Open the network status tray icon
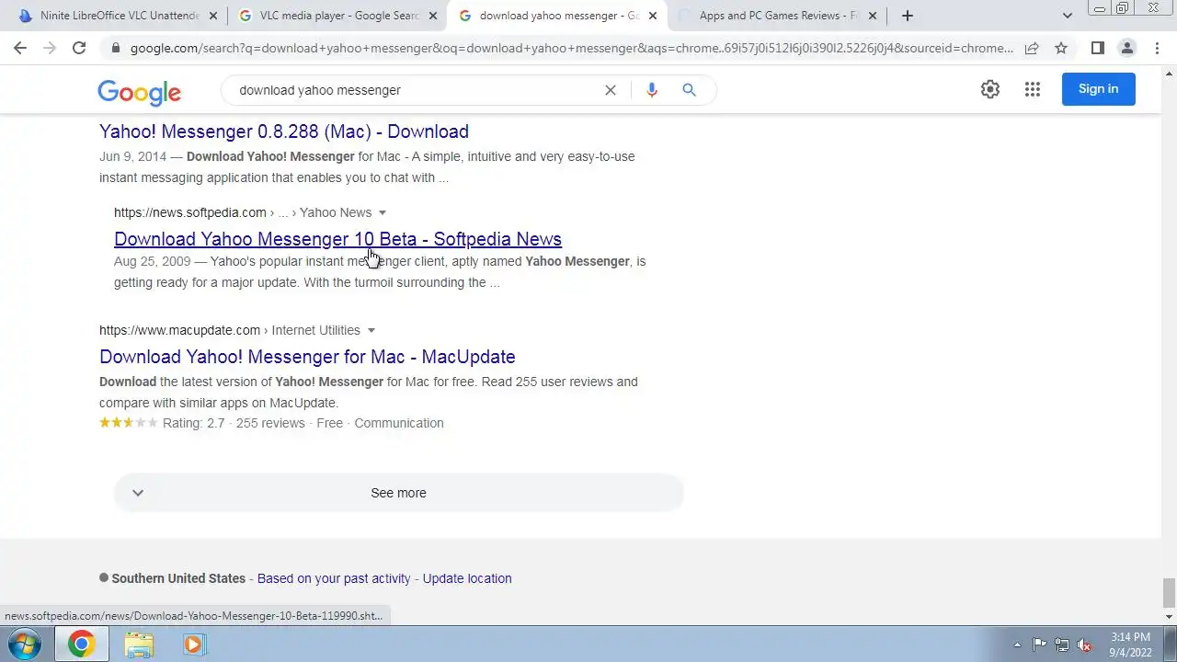This screenshot has height=662, width=1177. (1062, 645)
